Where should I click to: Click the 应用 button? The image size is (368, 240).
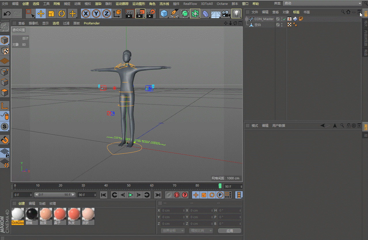pyautogui.click(x=229, y=231)
